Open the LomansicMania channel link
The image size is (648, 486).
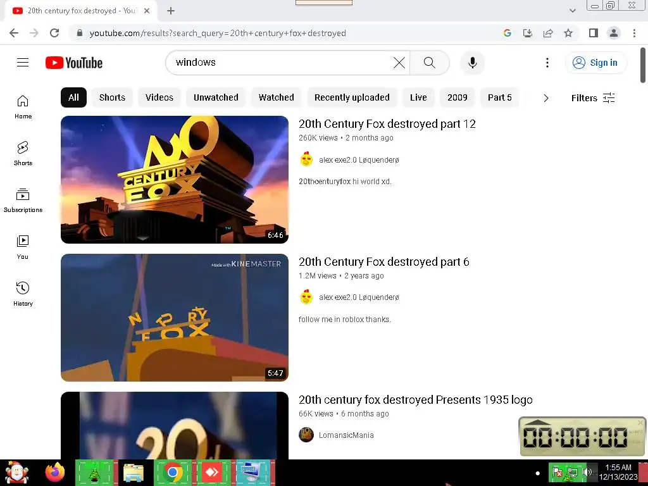tap(346, 435)
